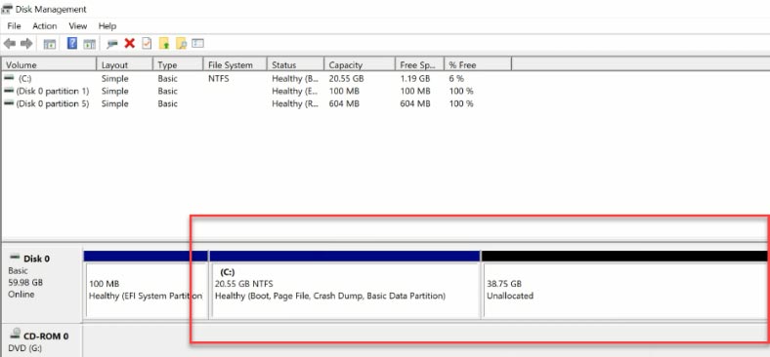
Task: Open Help via blue question mark icon
Action: point(72,43)
